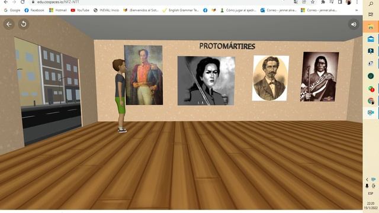Click the PROTOMÁRTIRES wall title
The image size is (379, 213).
(227, 46)
